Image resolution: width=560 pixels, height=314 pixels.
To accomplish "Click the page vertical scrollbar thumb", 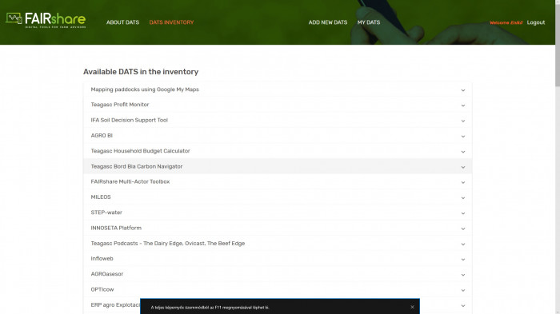I will 557,43.
